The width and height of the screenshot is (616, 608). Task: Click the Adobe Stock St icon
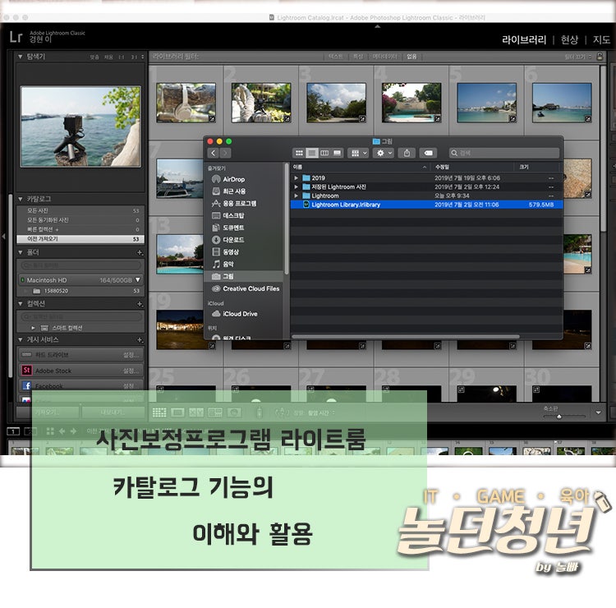tap(26, 371)
